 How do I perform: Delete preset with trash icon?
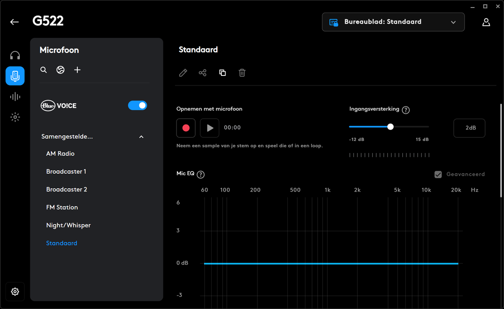(242, 73)
